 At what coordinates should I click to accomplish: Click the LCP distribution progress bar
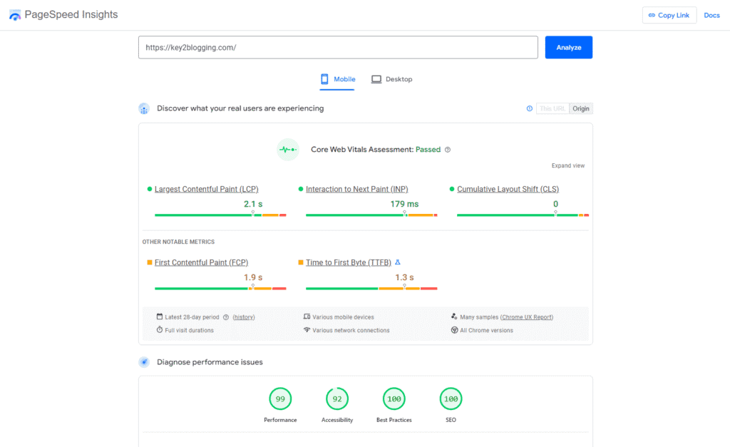(220, 215)
